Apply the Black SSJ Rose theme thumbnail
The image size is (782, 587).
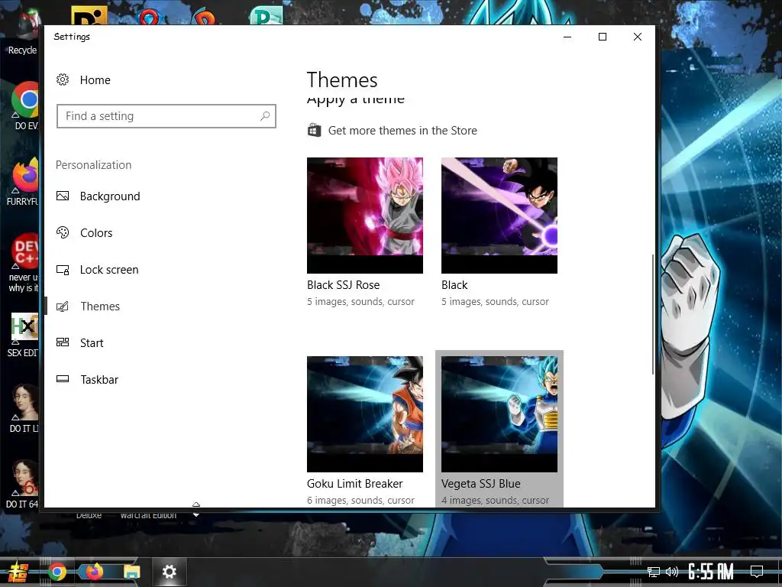pyautogui.click(x=365, y=216)
